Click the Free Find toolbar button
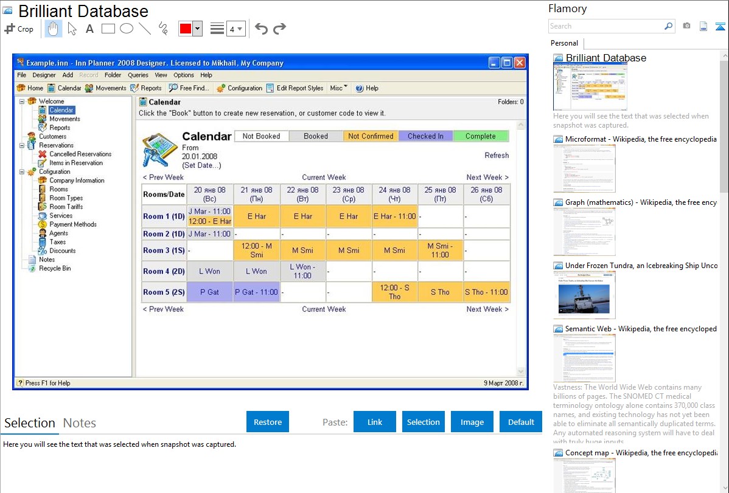The height and width of the screenshot is (493, 729). 189,88
